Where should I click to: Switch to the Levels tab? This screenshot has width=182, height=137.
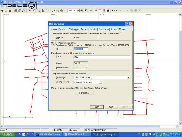tap(62, 29)
